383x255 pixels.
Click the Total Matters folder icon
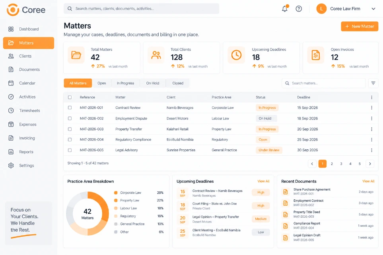[76, 55]
